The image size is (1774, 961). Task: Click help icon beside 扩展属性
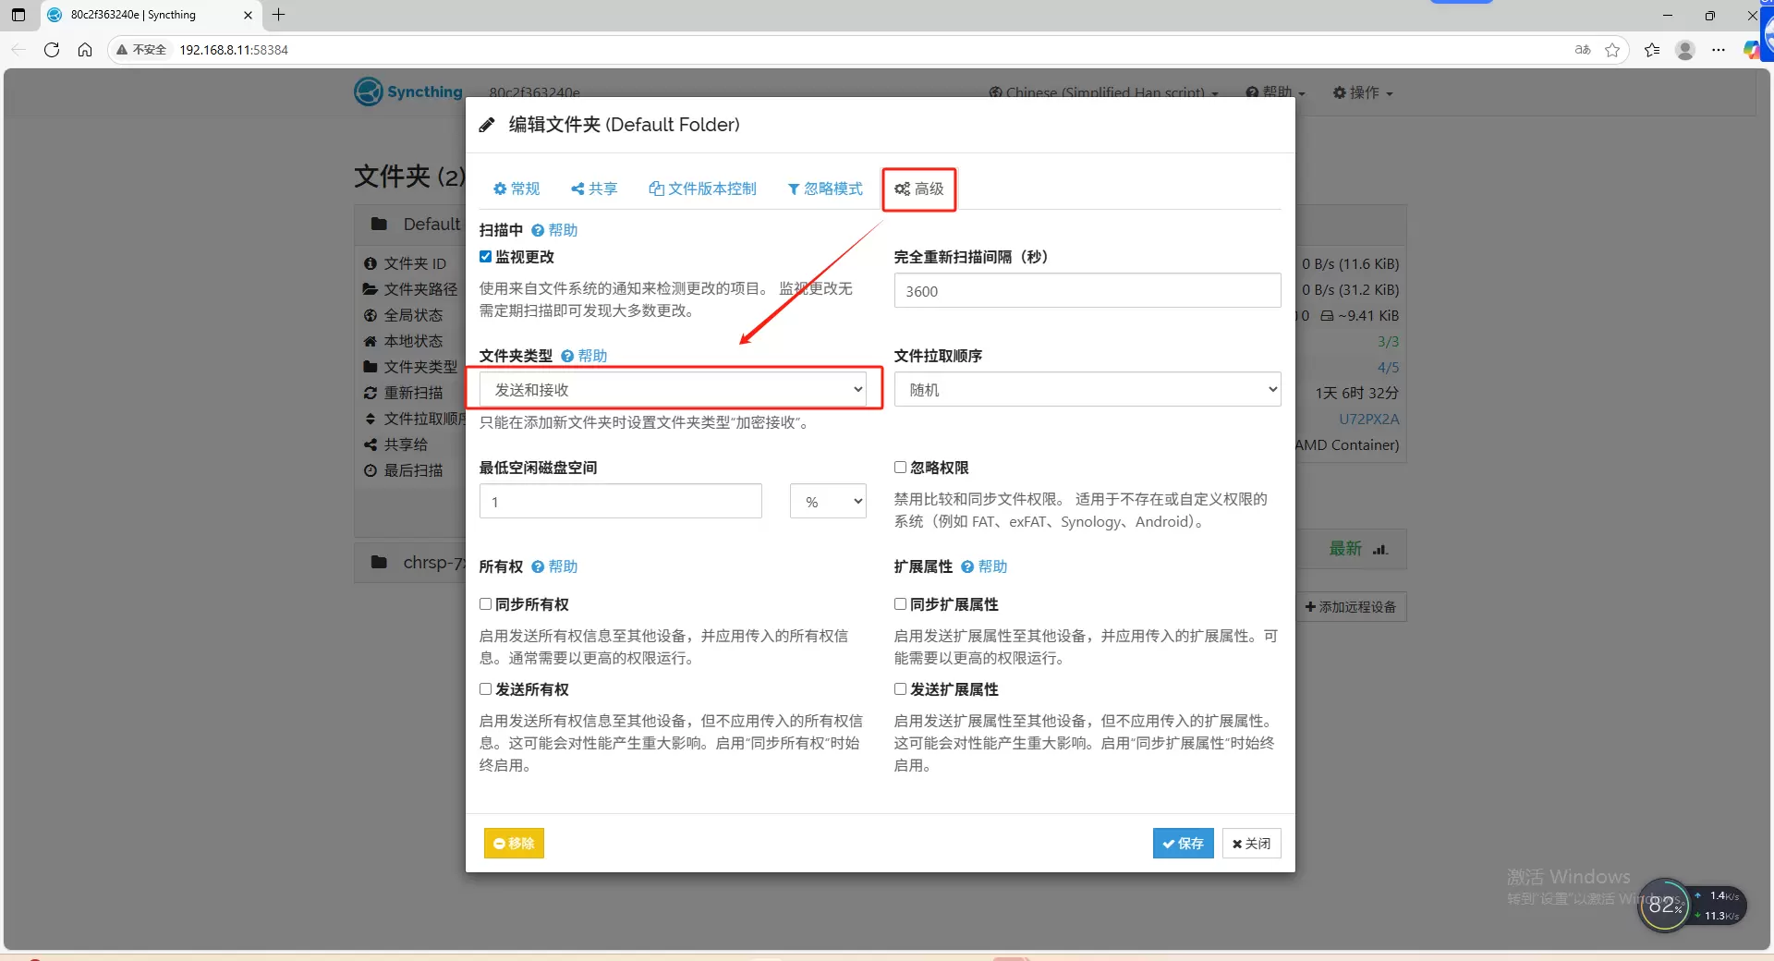coord(967,566)
